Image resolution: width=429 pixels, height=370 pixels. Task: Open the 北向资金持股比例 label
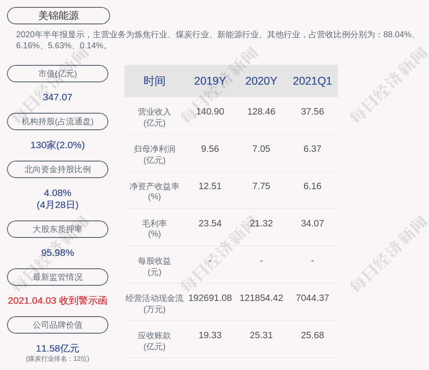coord(58,169)
